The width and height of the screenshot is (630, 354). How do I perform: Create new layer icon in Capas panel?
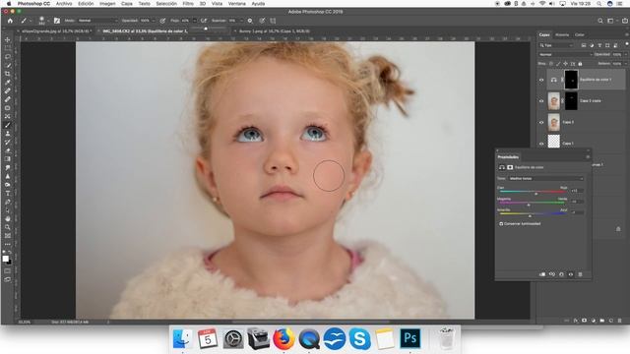[610, 321]
